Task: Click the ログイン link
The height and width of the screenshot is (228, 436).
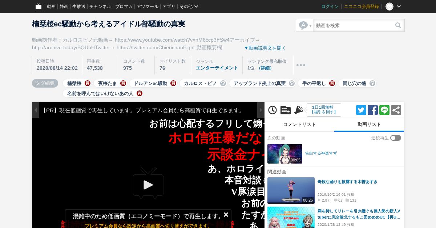Action: coord(330,7)
